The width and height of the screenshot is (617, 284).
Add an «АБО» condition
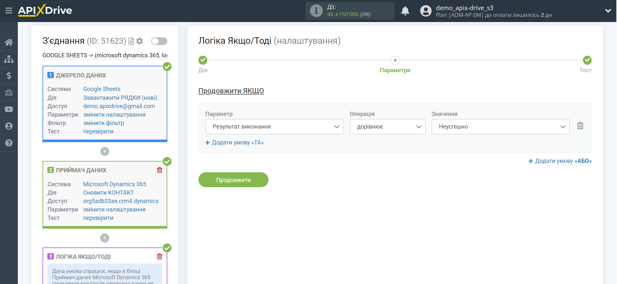pos(560,161)
